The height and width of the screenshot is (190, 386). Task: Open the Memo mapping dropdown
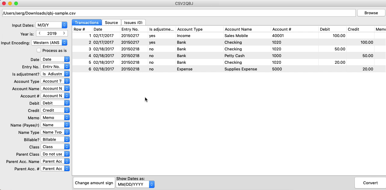55,117
